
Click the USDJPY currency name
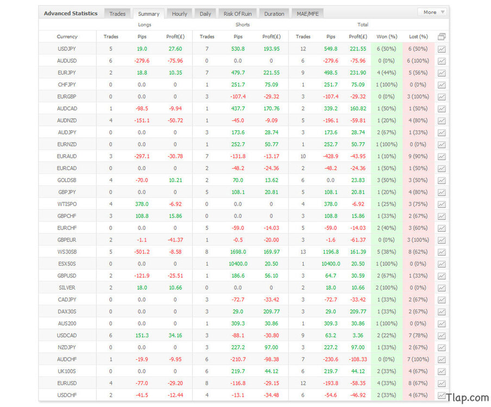(x=67, y=49)
